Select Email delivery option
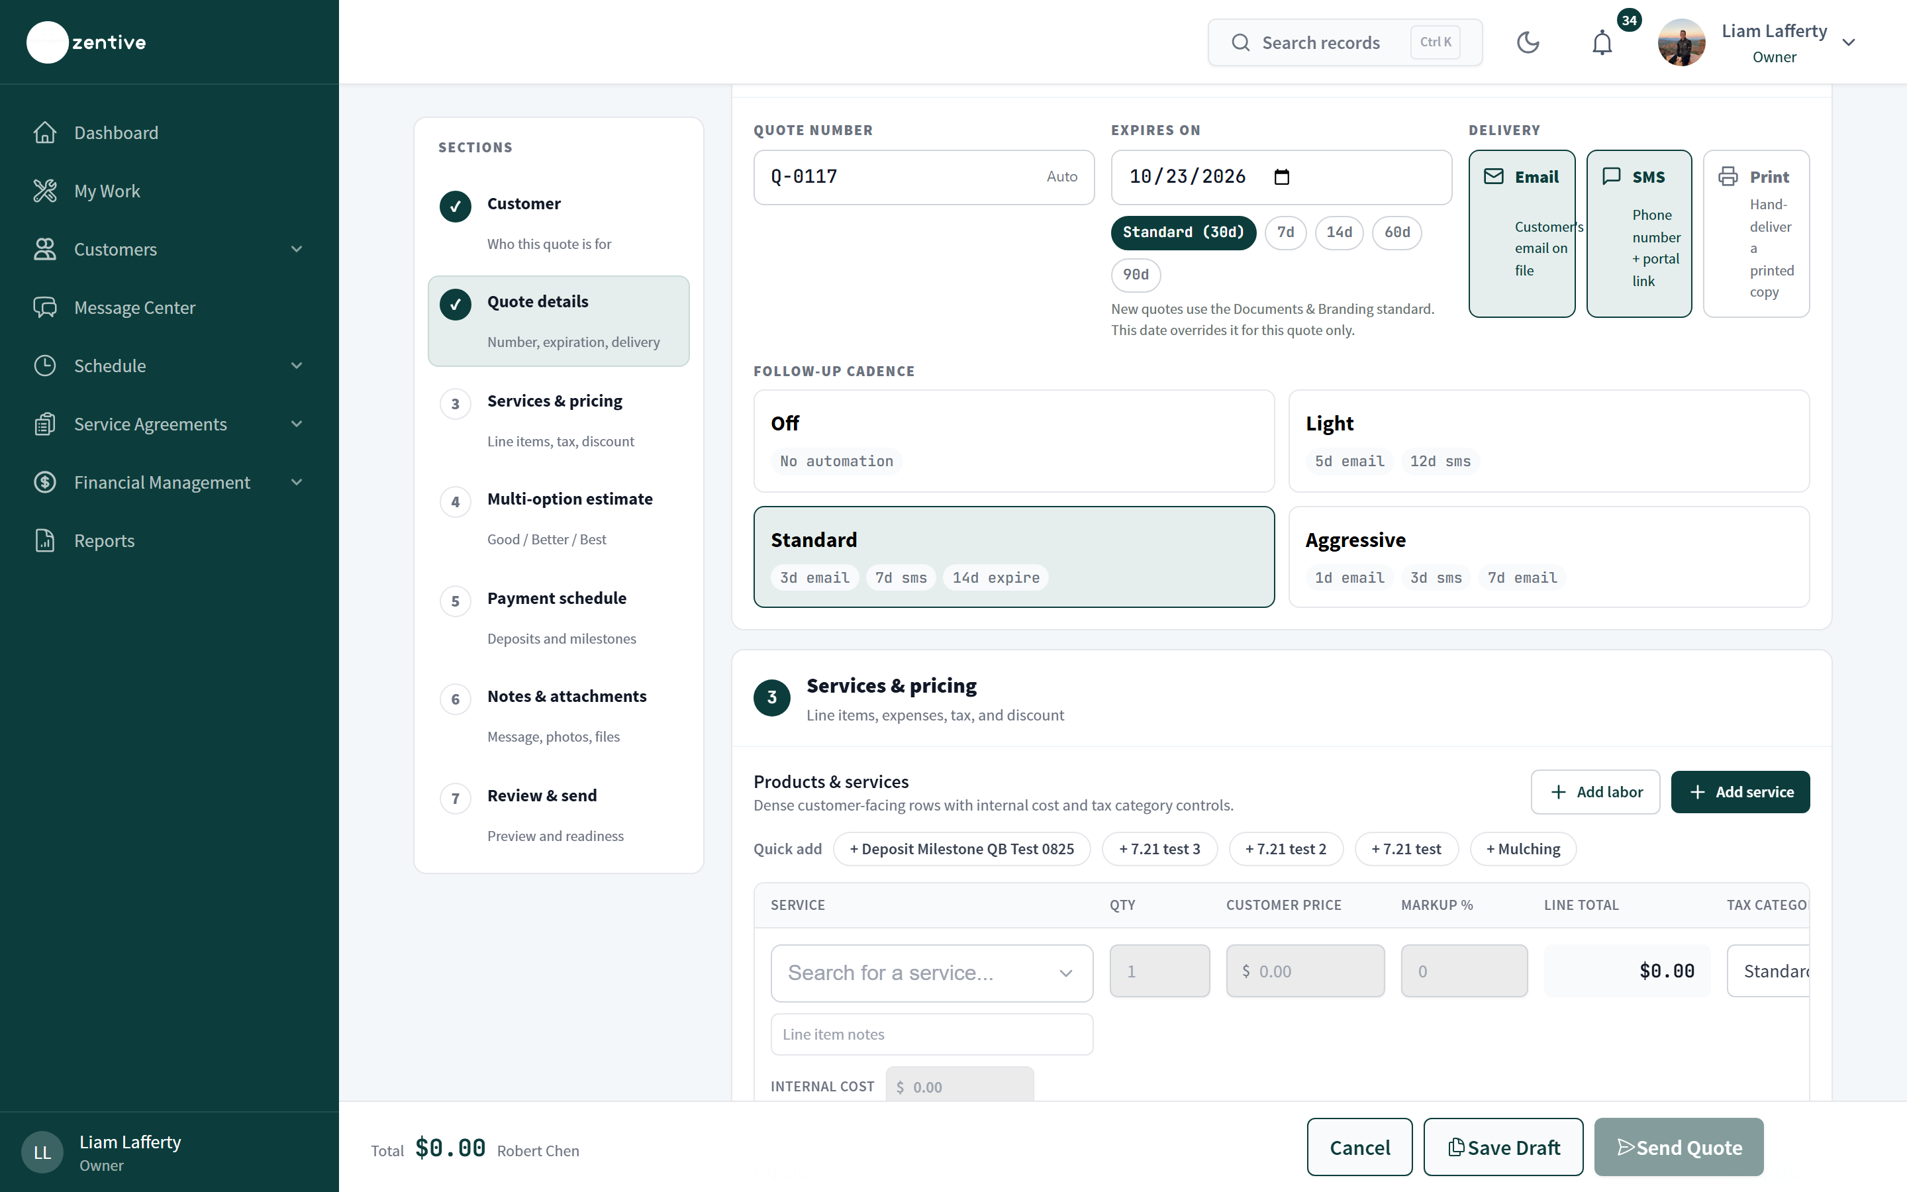Viewport: 1907px width, 1192px height. [x=1522, y=233]
